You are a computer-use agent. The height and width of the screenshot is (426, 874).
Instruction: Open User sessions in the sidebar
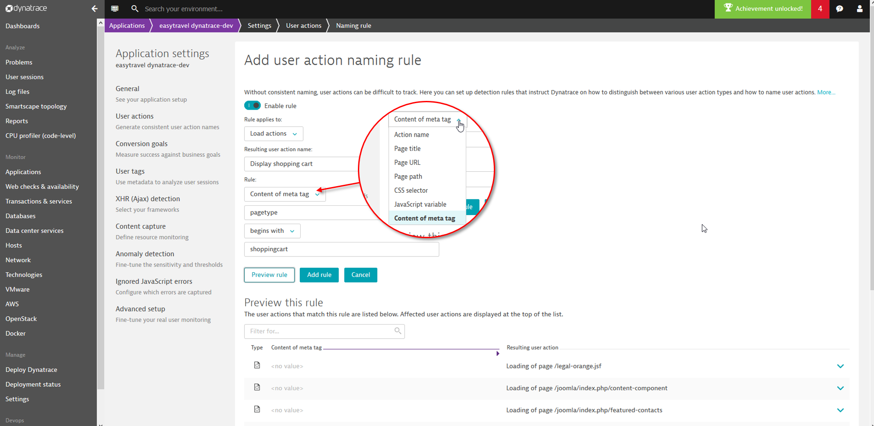pos(24,77)
